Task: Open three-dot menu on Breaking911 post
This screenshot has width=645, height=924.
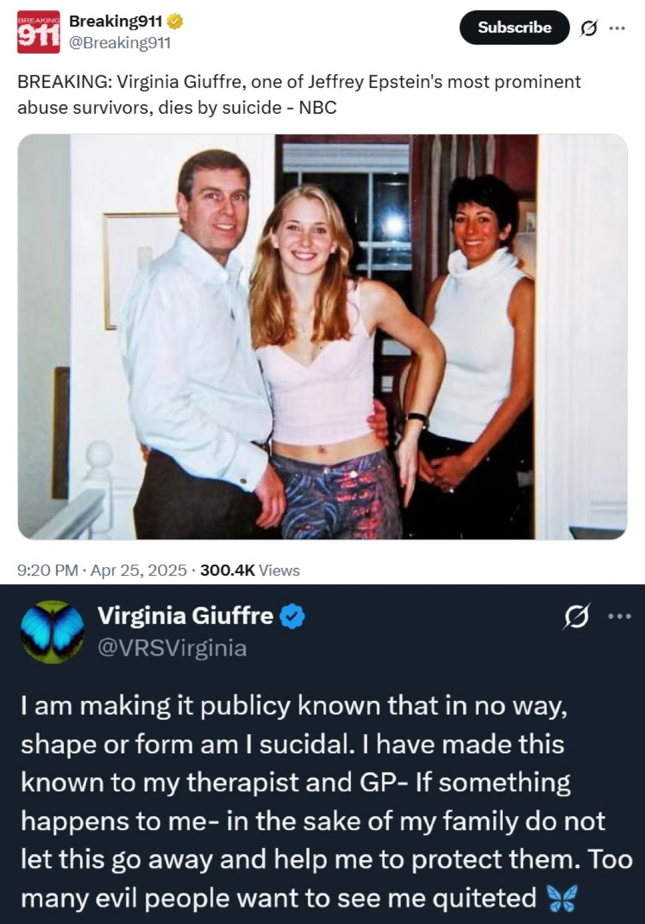Action: coord(616,27)
